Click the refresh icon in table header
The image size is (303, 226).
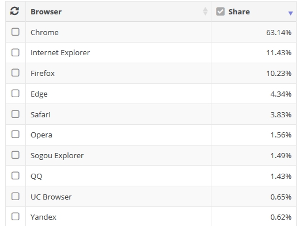(14, 11)
